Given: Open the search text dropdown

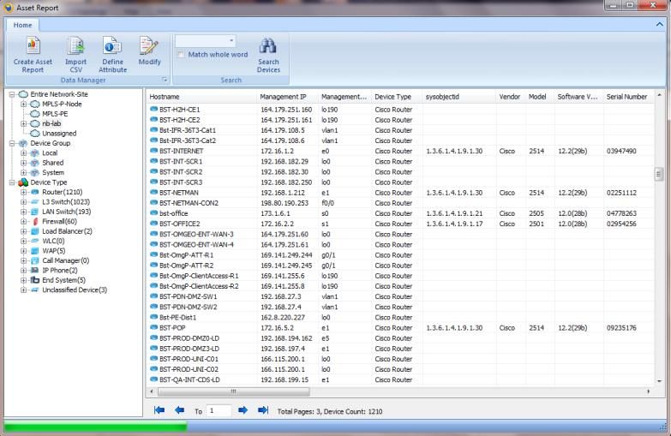Looking at the screenshot, I should click(231, 41).
